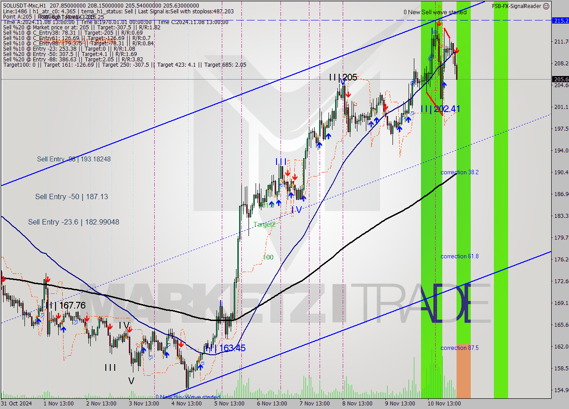Click the '6 Nov 13:00' time label
The image size is (569, 409).
pyautogui.click(x=272, y=404)
